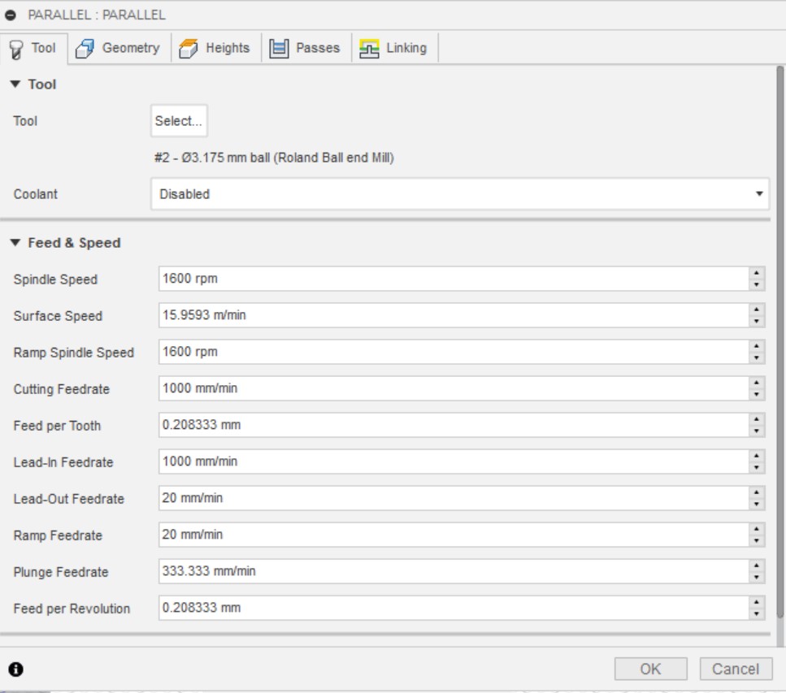The width and height of the screenshot is (786, 693).
Task: Decrease Plunge Feedrate with down arrow
Action: (757, 578)
